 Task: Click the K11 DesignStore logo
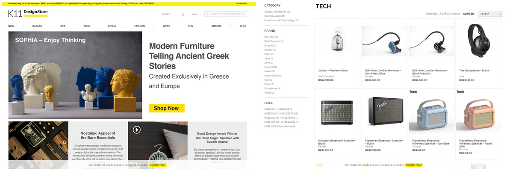tap(28, 14)
